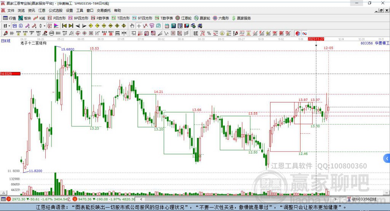Viewport: 390px width, 211px height.
Task: Open the P数字表 tool
Action: tap(100, 18)
